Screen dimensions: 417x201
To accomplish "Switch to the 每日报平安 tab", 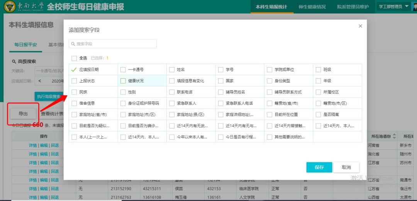I will tap(25, 45).
